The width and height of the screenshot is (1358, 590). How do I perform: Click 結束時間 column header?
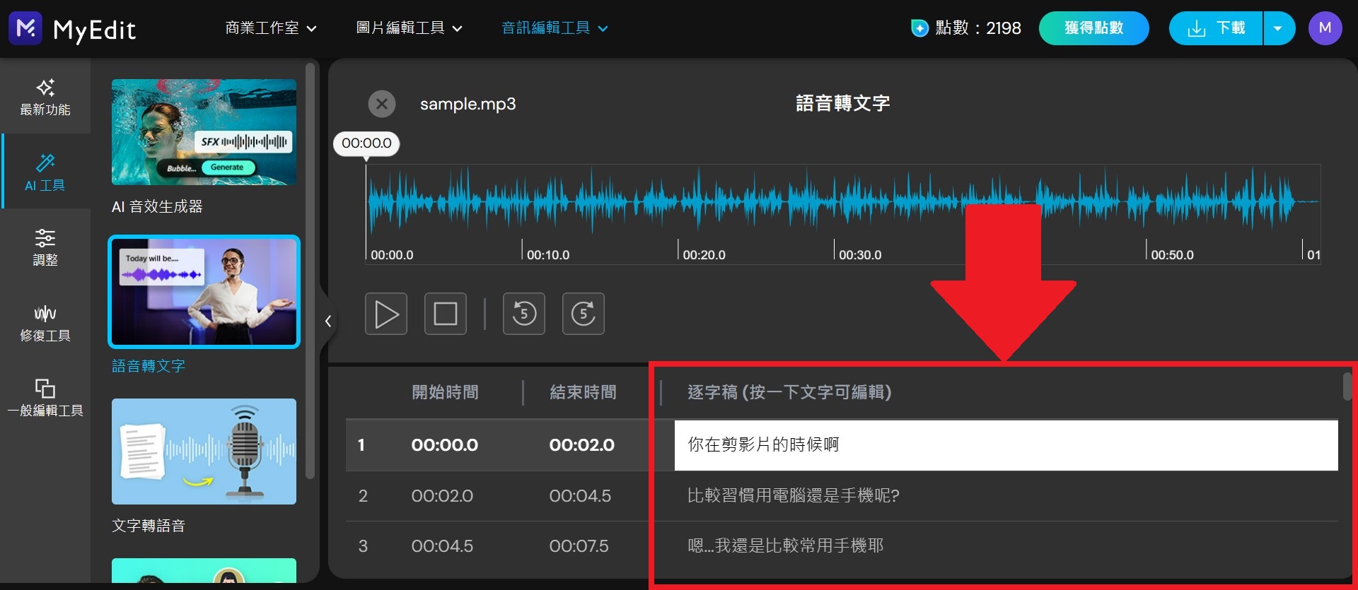click(x=583, y=392)
